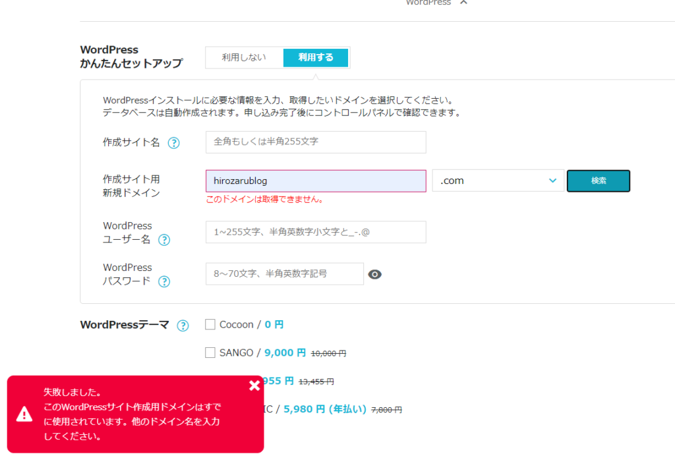Select 利用しない for WordPress setup
Image resolution: width=675 pixels, height=456 pixels.
click(244, 57)
